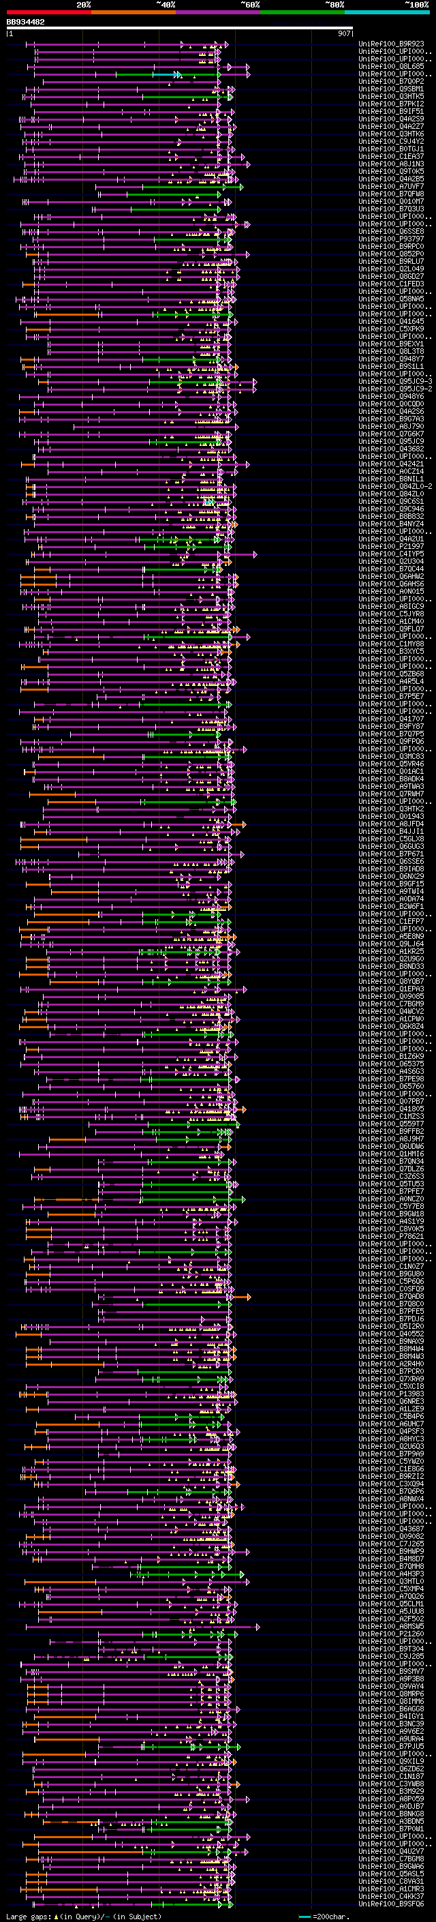This screenshot has width=436, height=1922.
Task: Click the query name BB934482
Action: 25,22
